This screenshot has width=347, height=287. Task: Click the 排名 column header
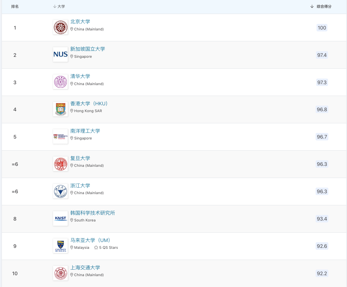tap(15, 7)
